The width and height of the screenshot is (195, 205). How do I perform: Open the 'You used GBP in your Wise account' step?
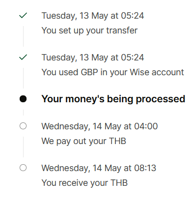112,72
